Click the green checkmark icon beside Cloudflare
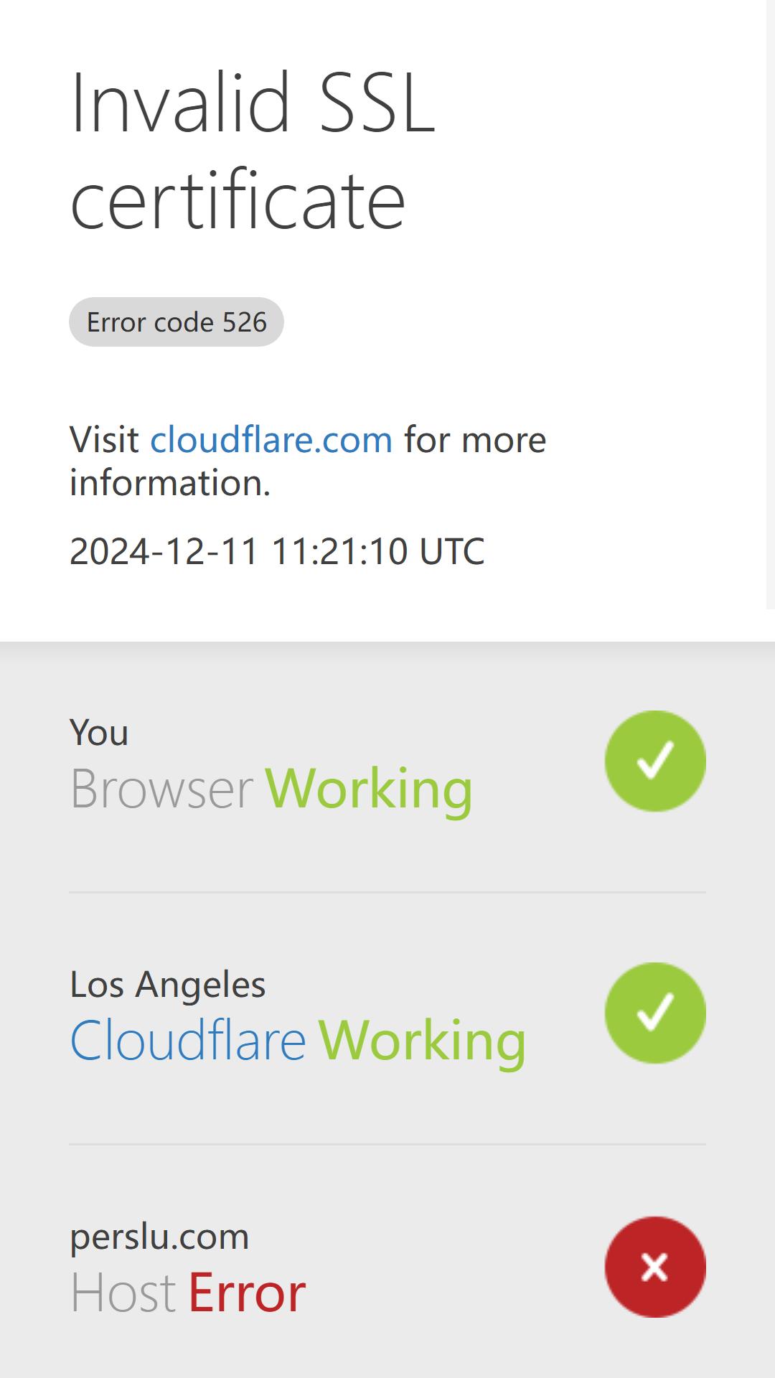The width and height of the screenshot is (775, 1378). [655, 1013]
